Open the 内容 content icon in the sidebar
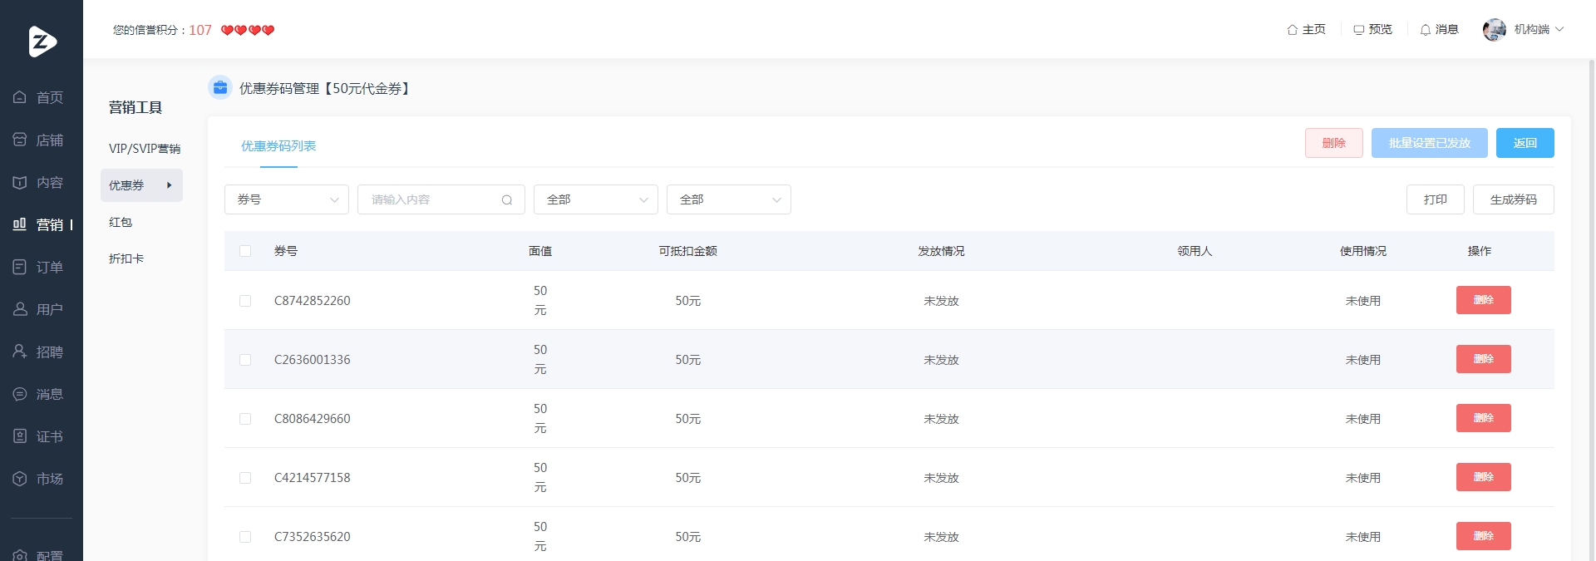Screen dimensions: 1596x561 [20, 182]
